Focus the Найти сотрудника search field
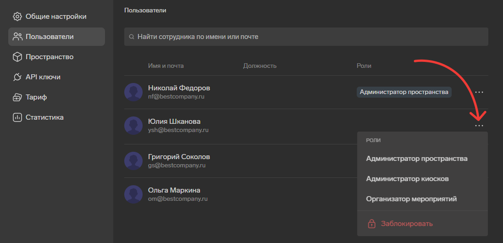This screenshot has height=243, width=503. 306,37
